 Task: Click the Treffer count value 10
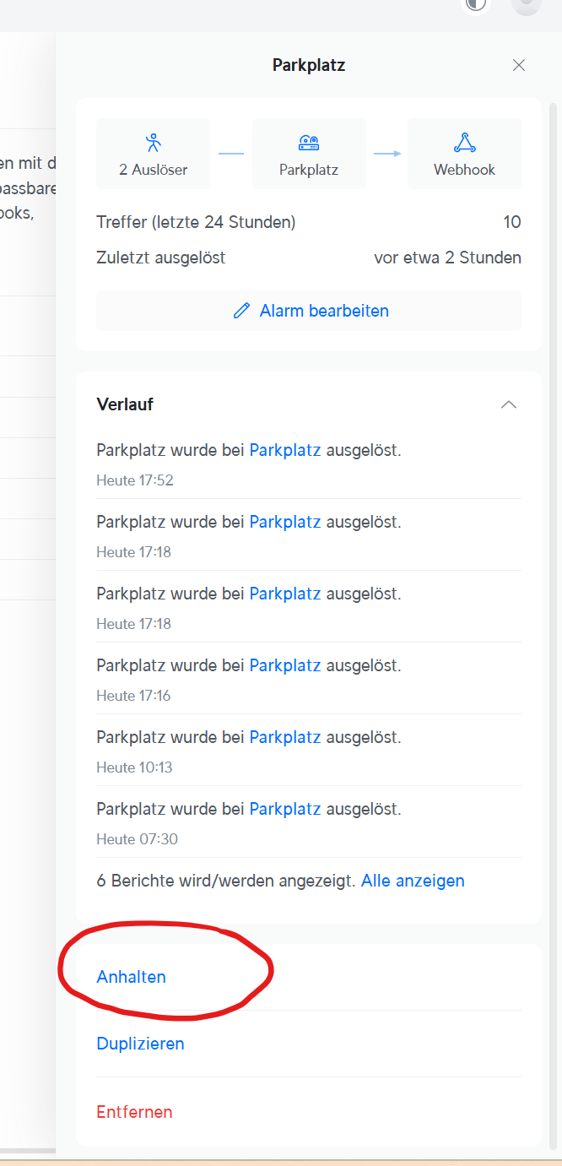coord(512,222)
